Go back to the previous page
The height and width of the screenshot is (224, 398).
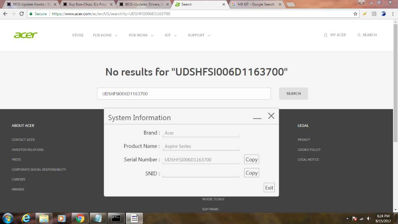(x=5, y=14)
